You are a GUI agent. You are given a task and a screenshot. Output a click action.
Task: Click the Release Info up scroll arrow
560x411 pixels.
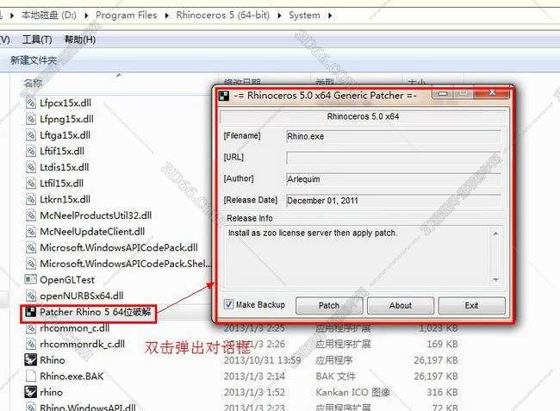[x=495, y=234]
